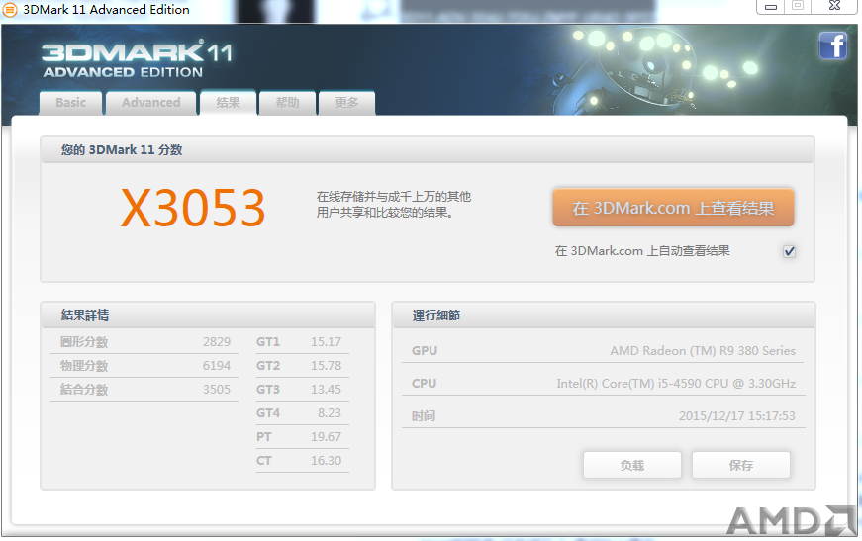Click the 您的 3DMark 11 分数 header
The width and height of the screenshot is (862, 541).
(428, 150)
